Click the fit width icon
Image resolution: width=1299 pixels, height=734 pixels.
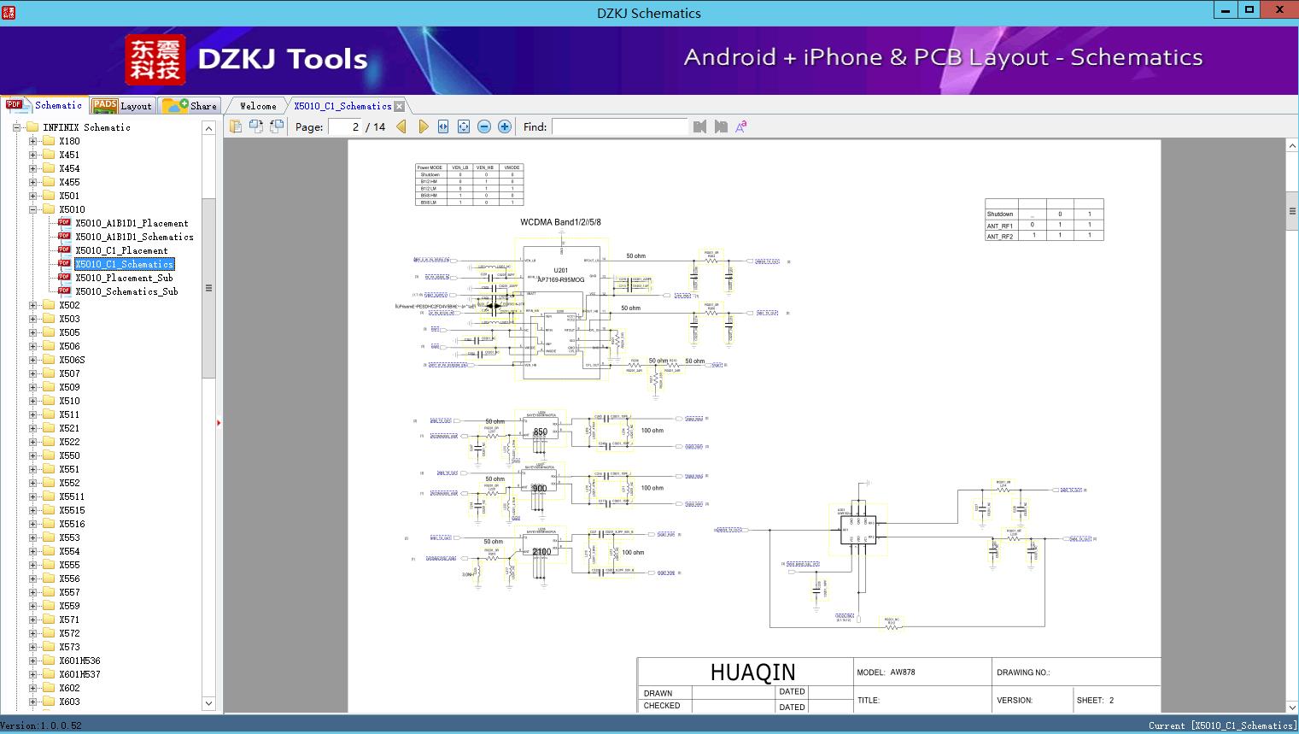pos(443,126)
